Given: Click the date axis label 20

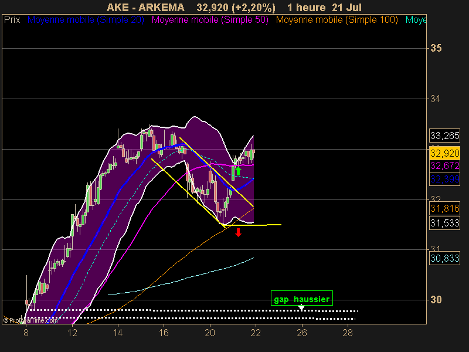Looking at the screenshot, I should [210, 333].
